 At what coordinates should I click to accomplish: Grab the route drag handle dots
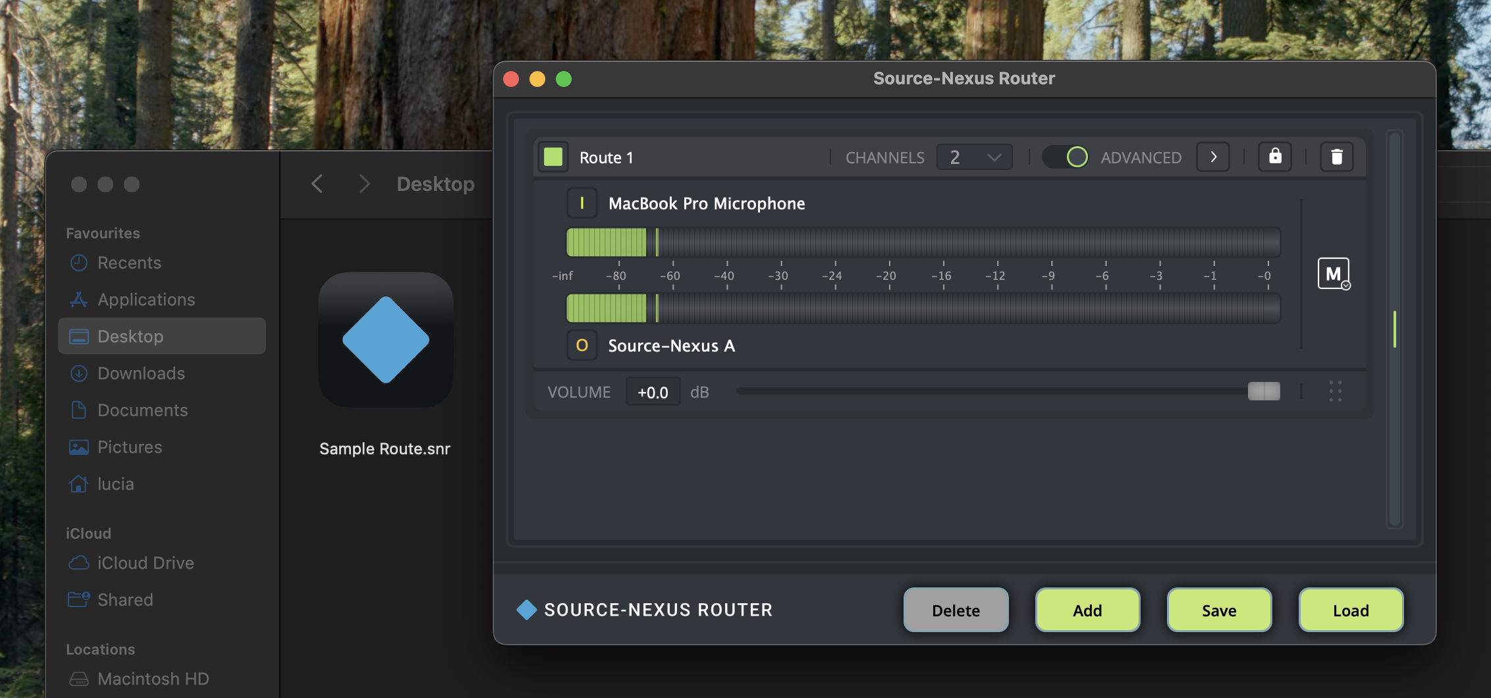point(1336,391)
